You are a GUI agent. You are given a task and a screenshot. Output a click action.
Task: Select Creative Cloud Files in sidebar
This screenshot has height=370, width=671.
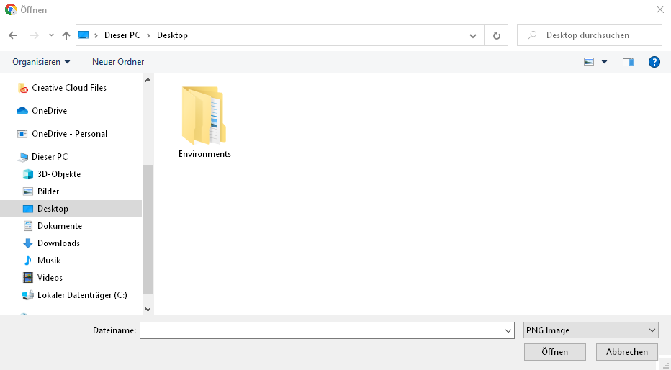(69, 88)
